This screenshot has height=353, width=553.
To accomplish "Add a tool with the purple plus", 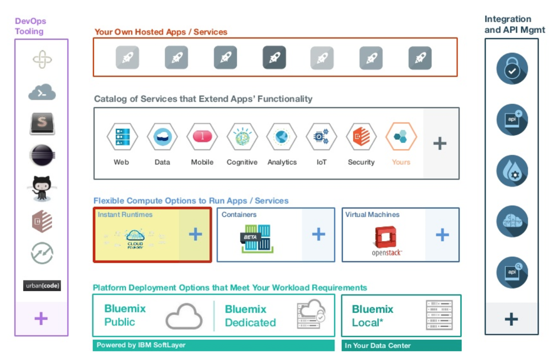I will [41, 319].
